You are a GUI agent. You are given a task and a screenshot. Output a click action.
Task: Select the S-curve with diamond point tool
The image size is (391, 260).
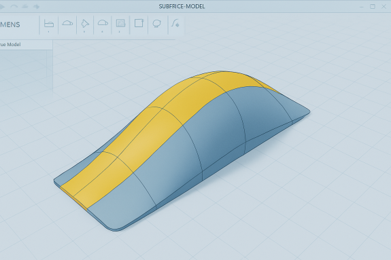175,23
